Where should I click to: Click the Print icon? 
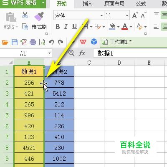33,42
